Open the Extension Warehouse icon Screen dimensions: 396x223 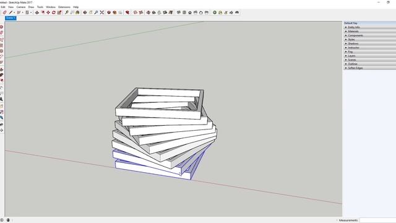coord(114,12)
